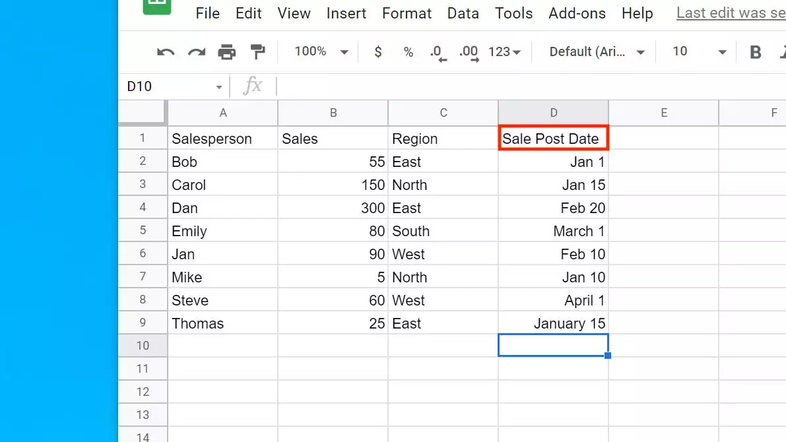Click the Undo arrow icon
786x442 pixels.
coord(166,52)
